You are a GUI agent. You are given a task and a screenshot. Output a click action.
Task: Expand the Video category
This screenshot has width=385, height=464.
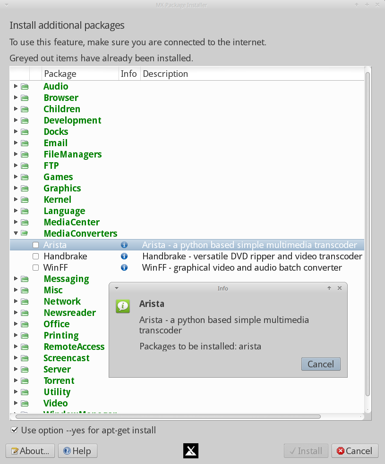coord(16,403)
